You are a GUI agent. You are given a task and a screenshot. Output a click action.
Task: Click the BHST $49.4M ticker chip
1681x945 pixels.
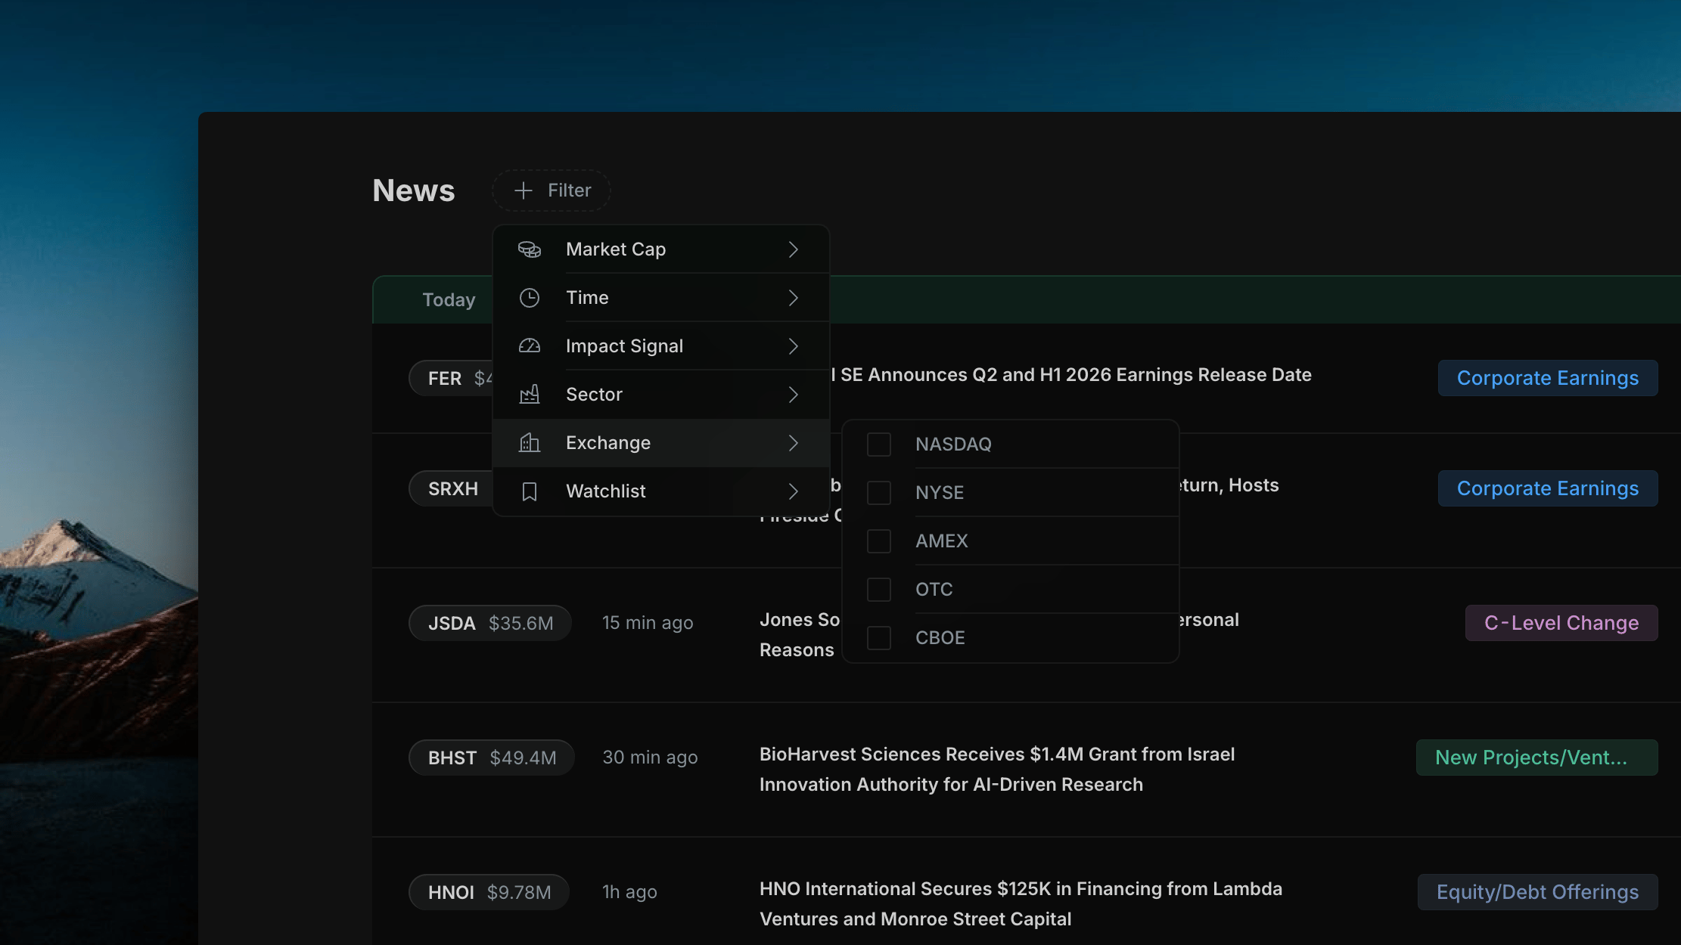492,758
